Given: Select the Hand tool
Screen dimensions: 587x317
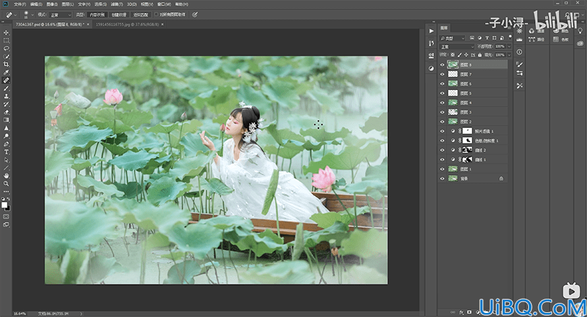Looking at the screenshot, I should point(6,175).
